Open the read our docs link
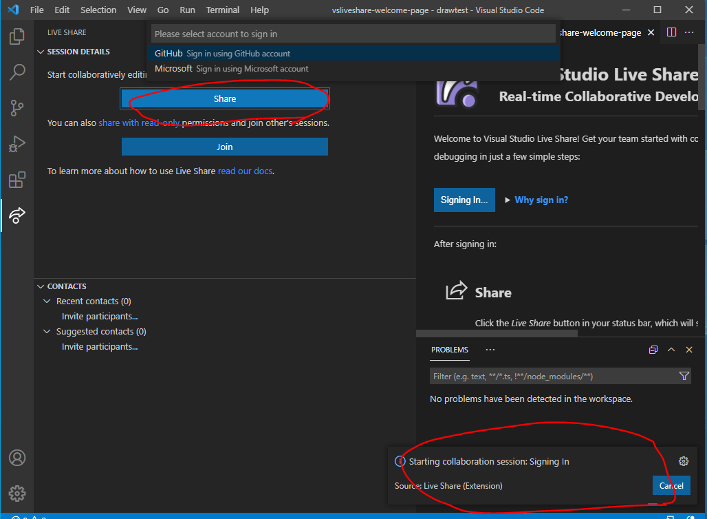The image size is (707, 519). (x=246, y=171)
